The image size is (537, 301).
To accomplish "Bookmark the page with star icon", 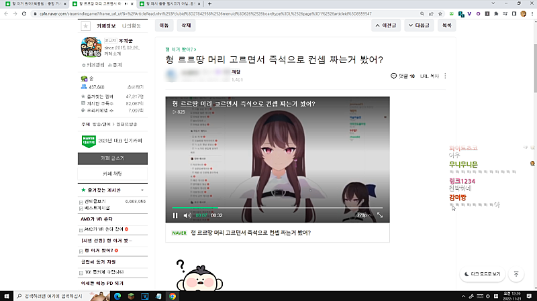I will tap(440, 13).
